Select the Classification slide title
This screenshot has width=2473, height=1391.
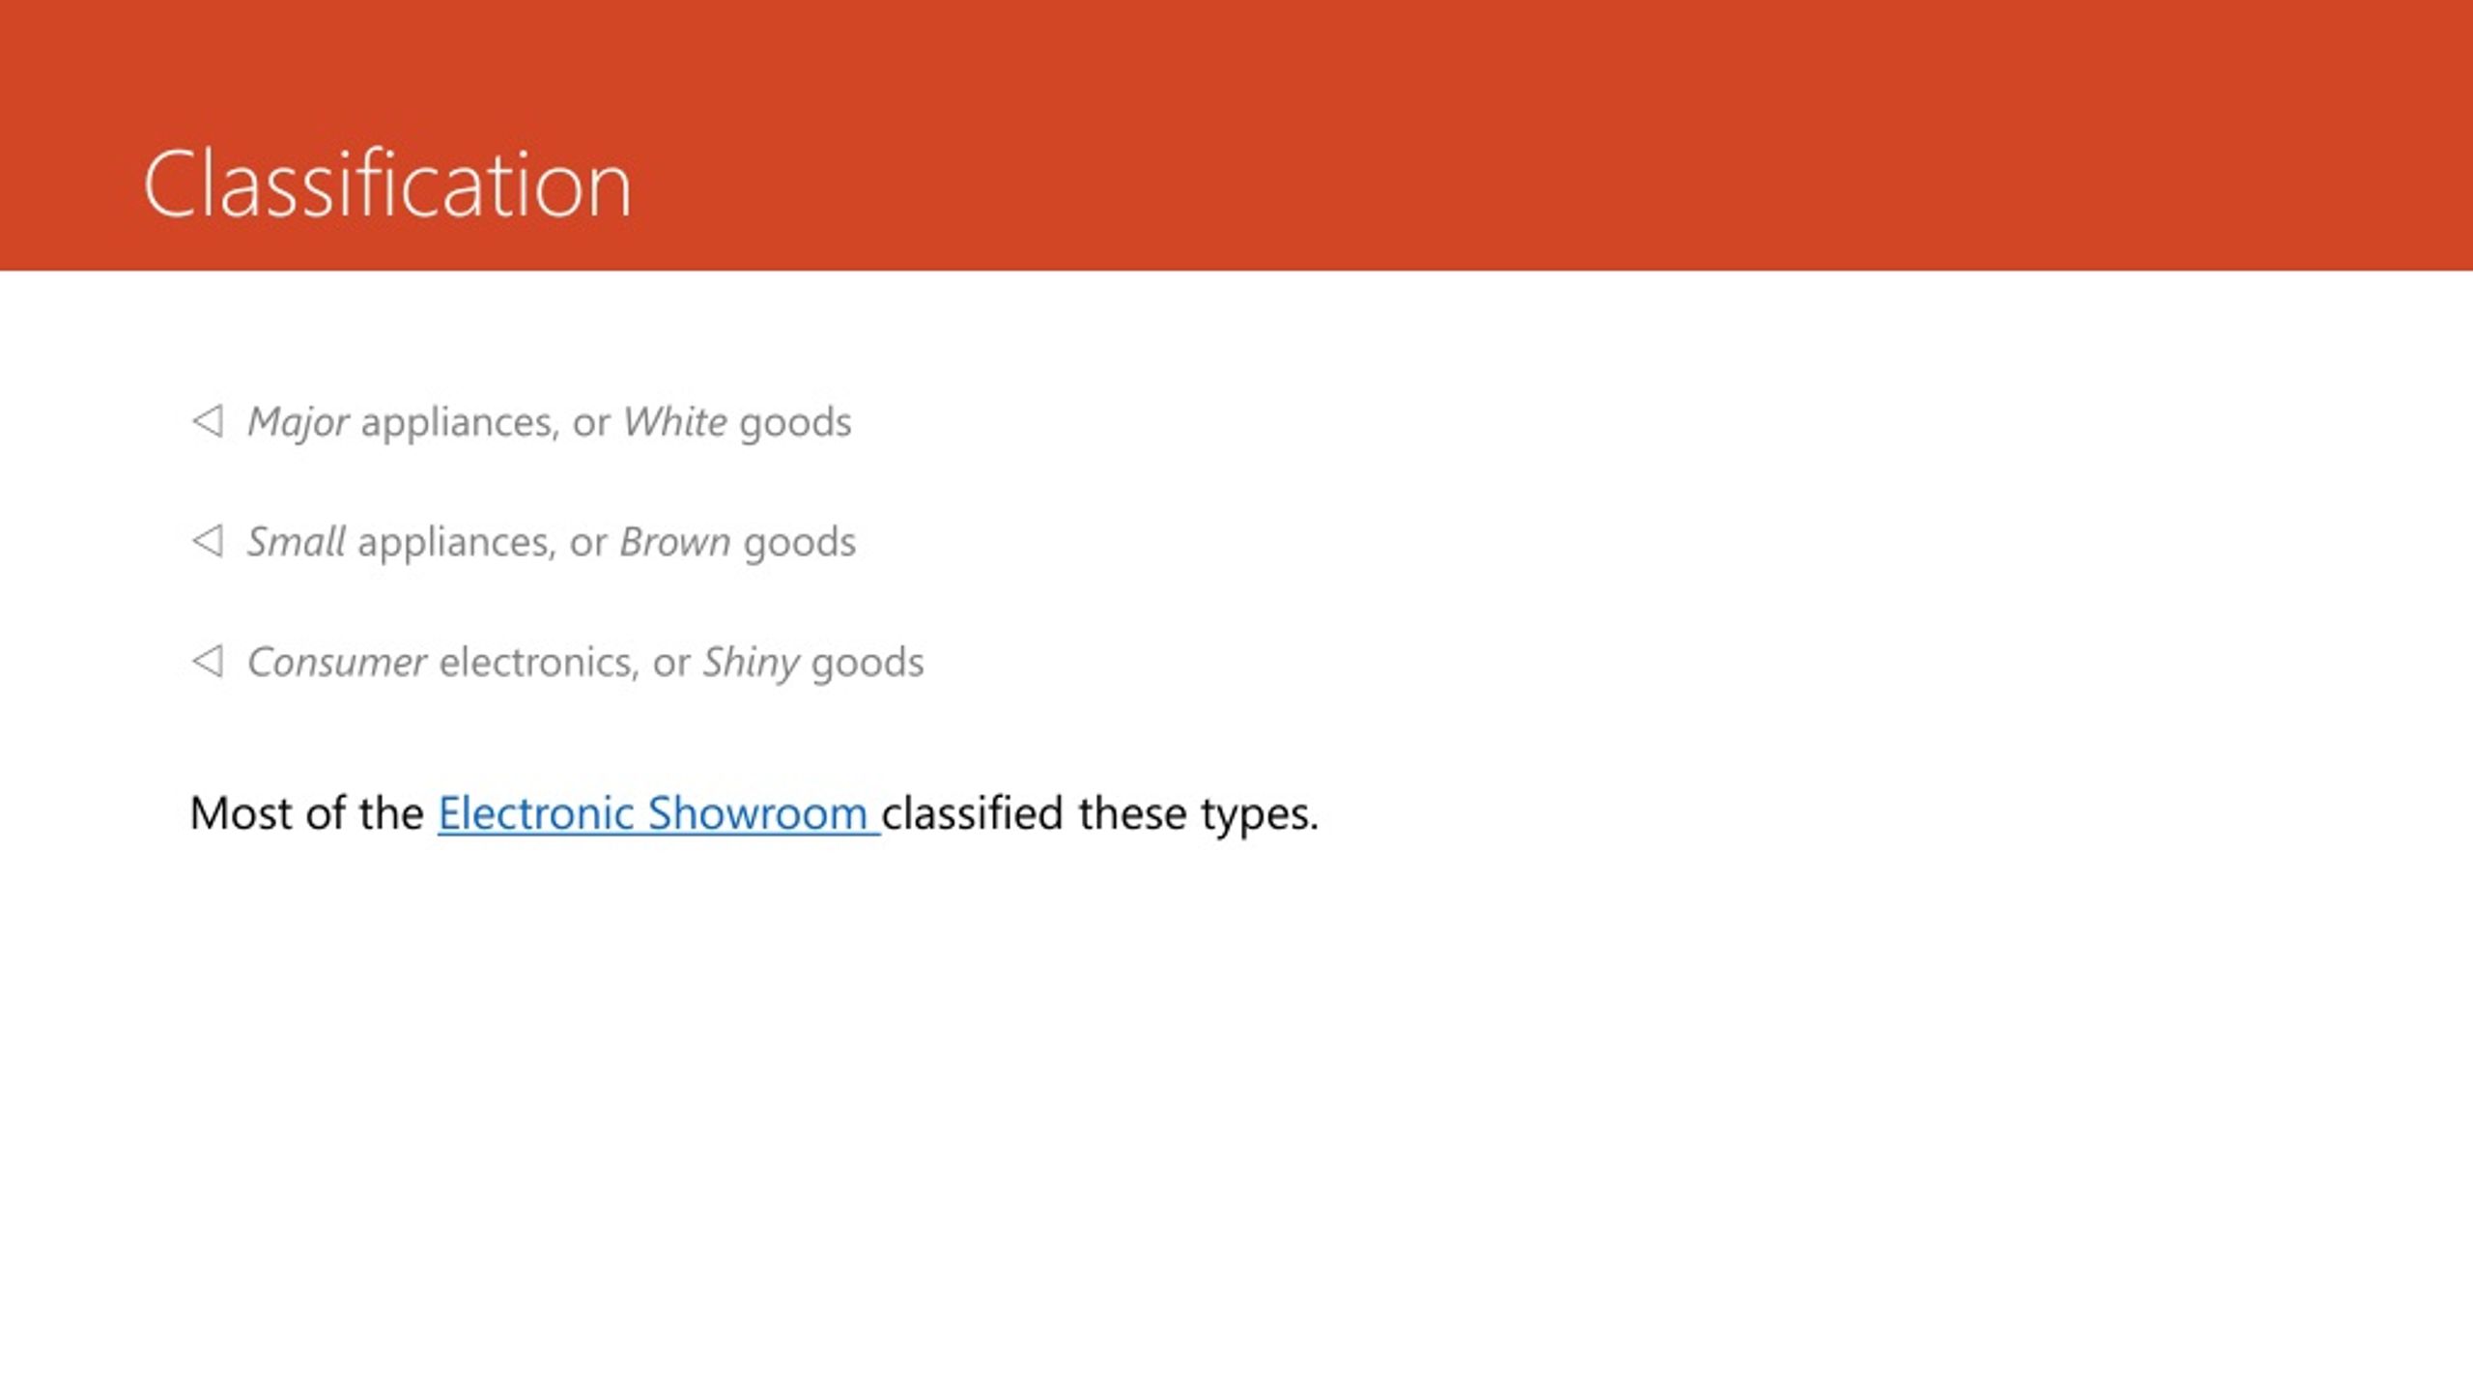pos(387,184)
